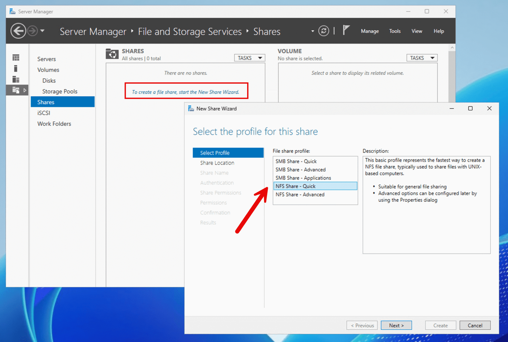
Task: Select the Local Server sidebar icon
Action: 16,68
